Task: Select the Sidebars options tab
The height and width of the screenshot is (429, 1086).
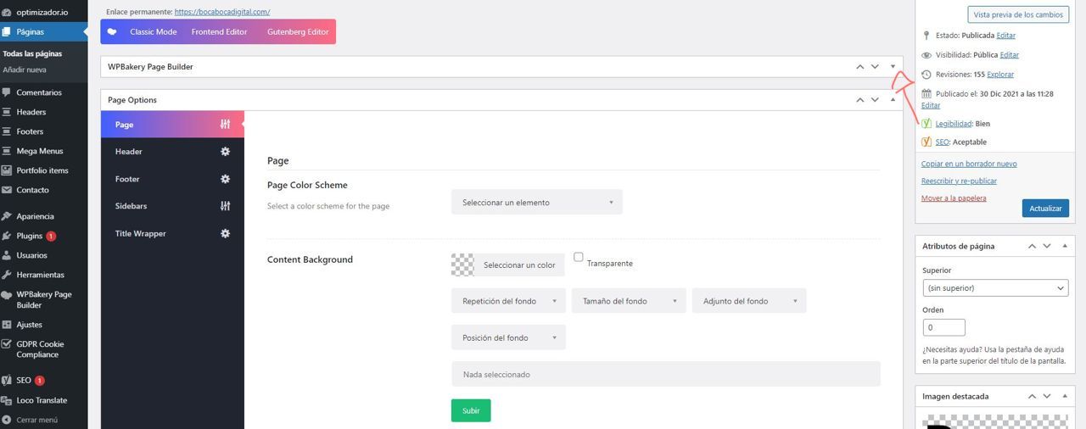Action: (x=172, y=206)
